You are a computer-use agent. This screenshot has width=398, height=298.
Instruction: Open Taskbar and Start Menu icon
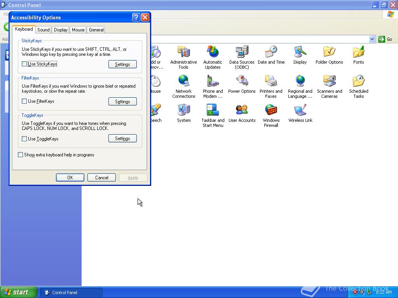coord(213,110)
